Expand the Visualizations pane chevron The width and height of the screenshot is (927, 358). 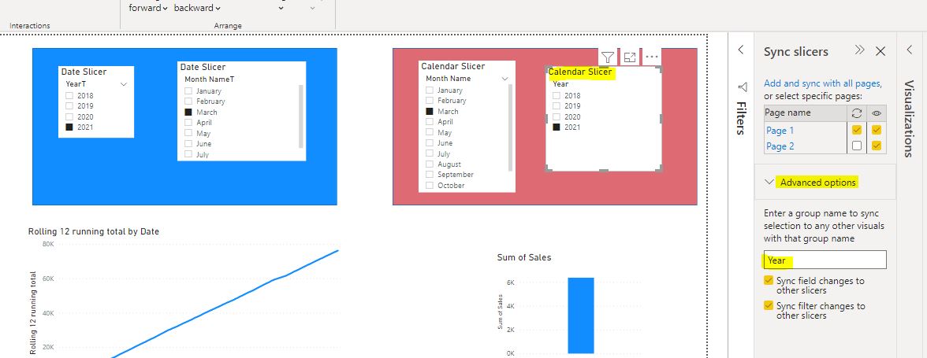[x=910, y=50]
